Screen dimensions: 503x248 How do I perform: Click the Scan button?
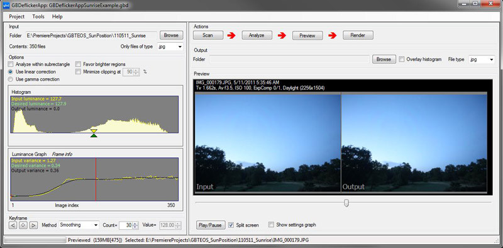pyautogui.click(x=208, y=35)
